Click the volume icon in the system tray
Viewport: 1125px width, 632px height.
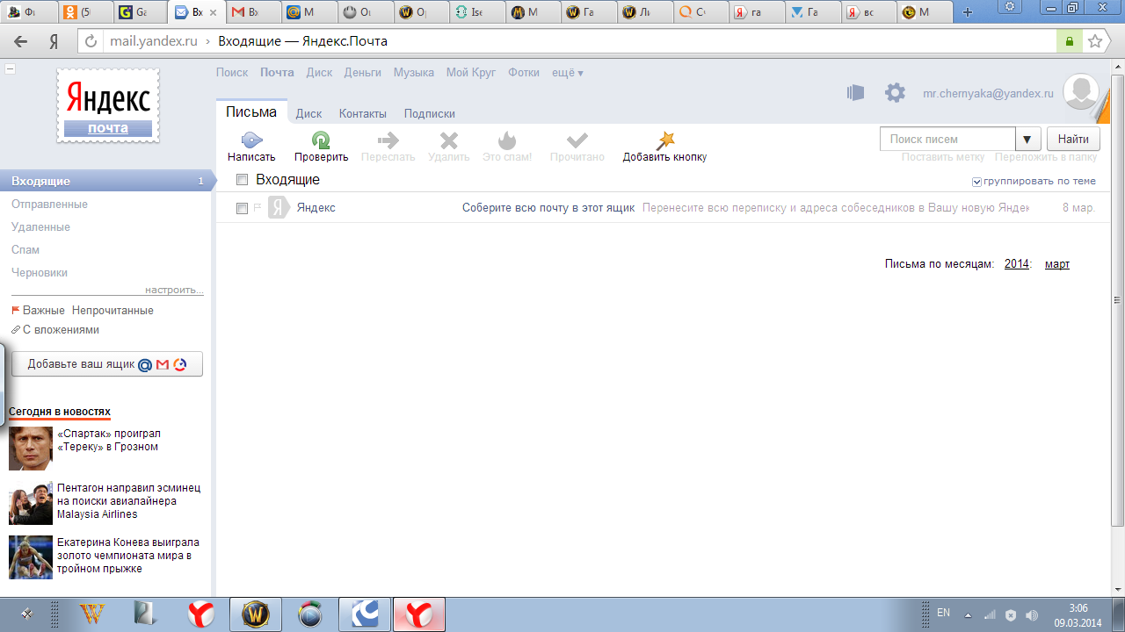click(x=1032, y=614)
